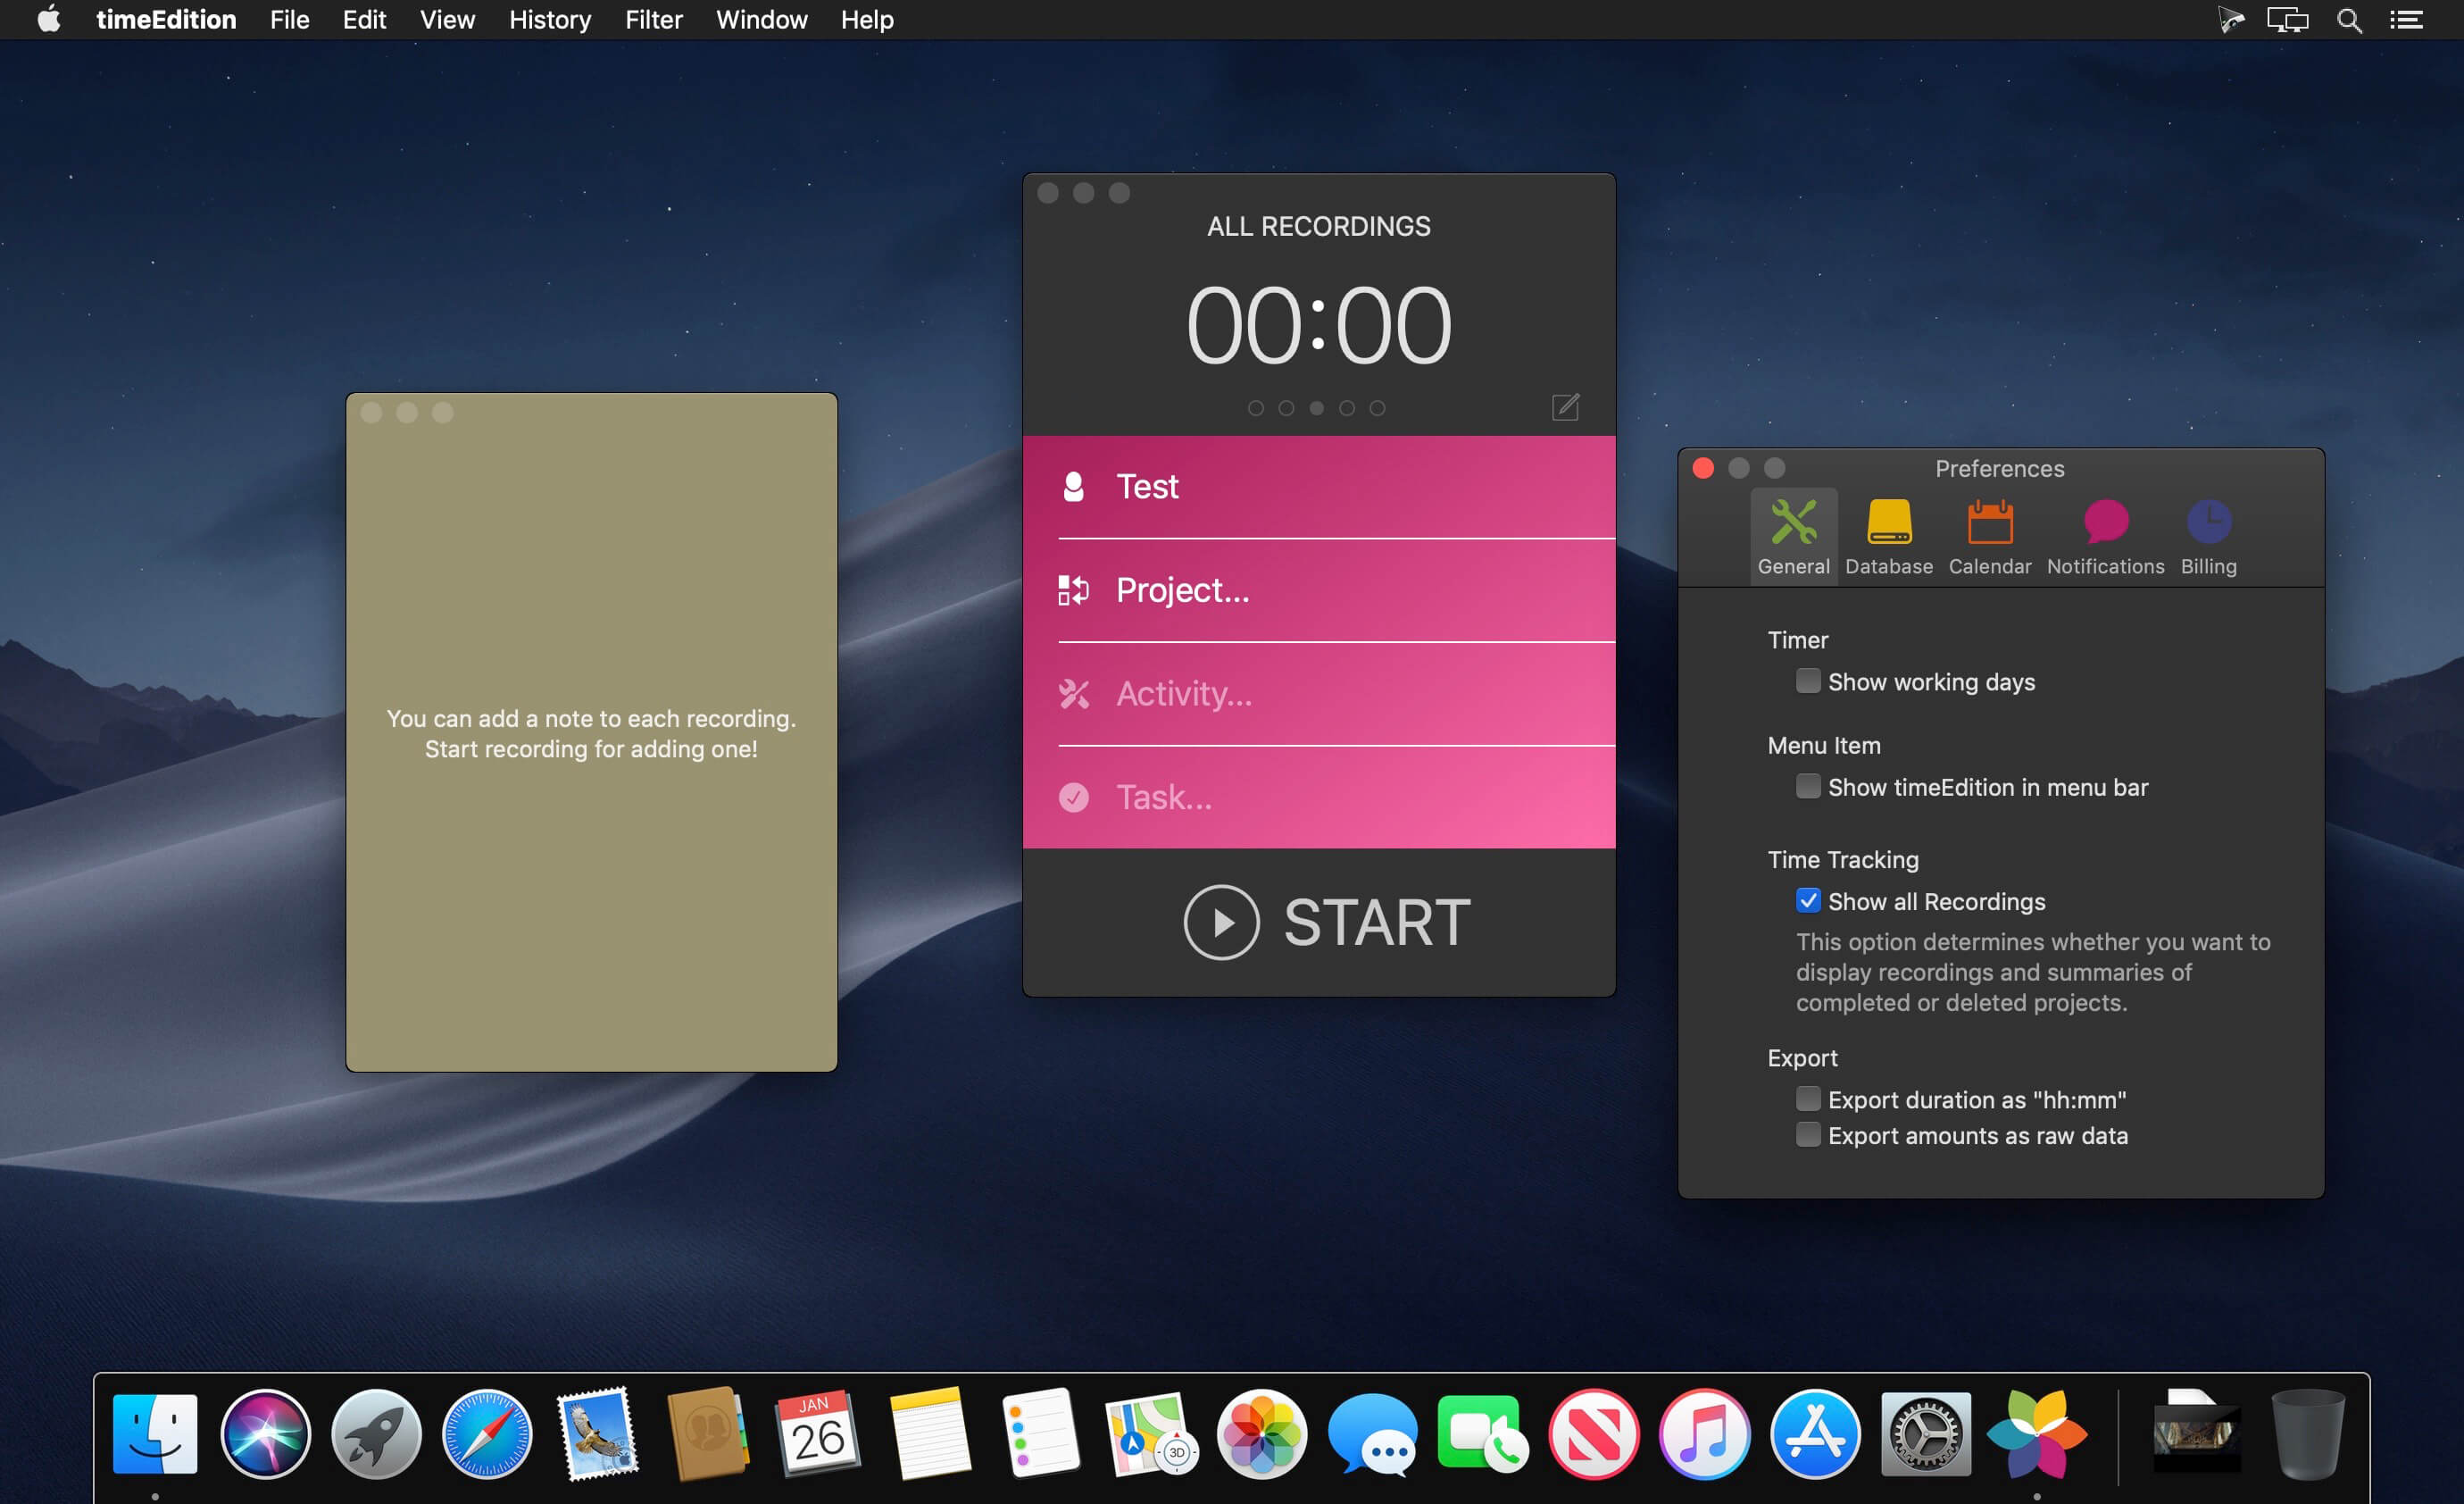The width and height of the screenshot is (2464, 1504).
Task: Enable Export duration as hh:mm checkbox
Action: pos(1807,1099)
